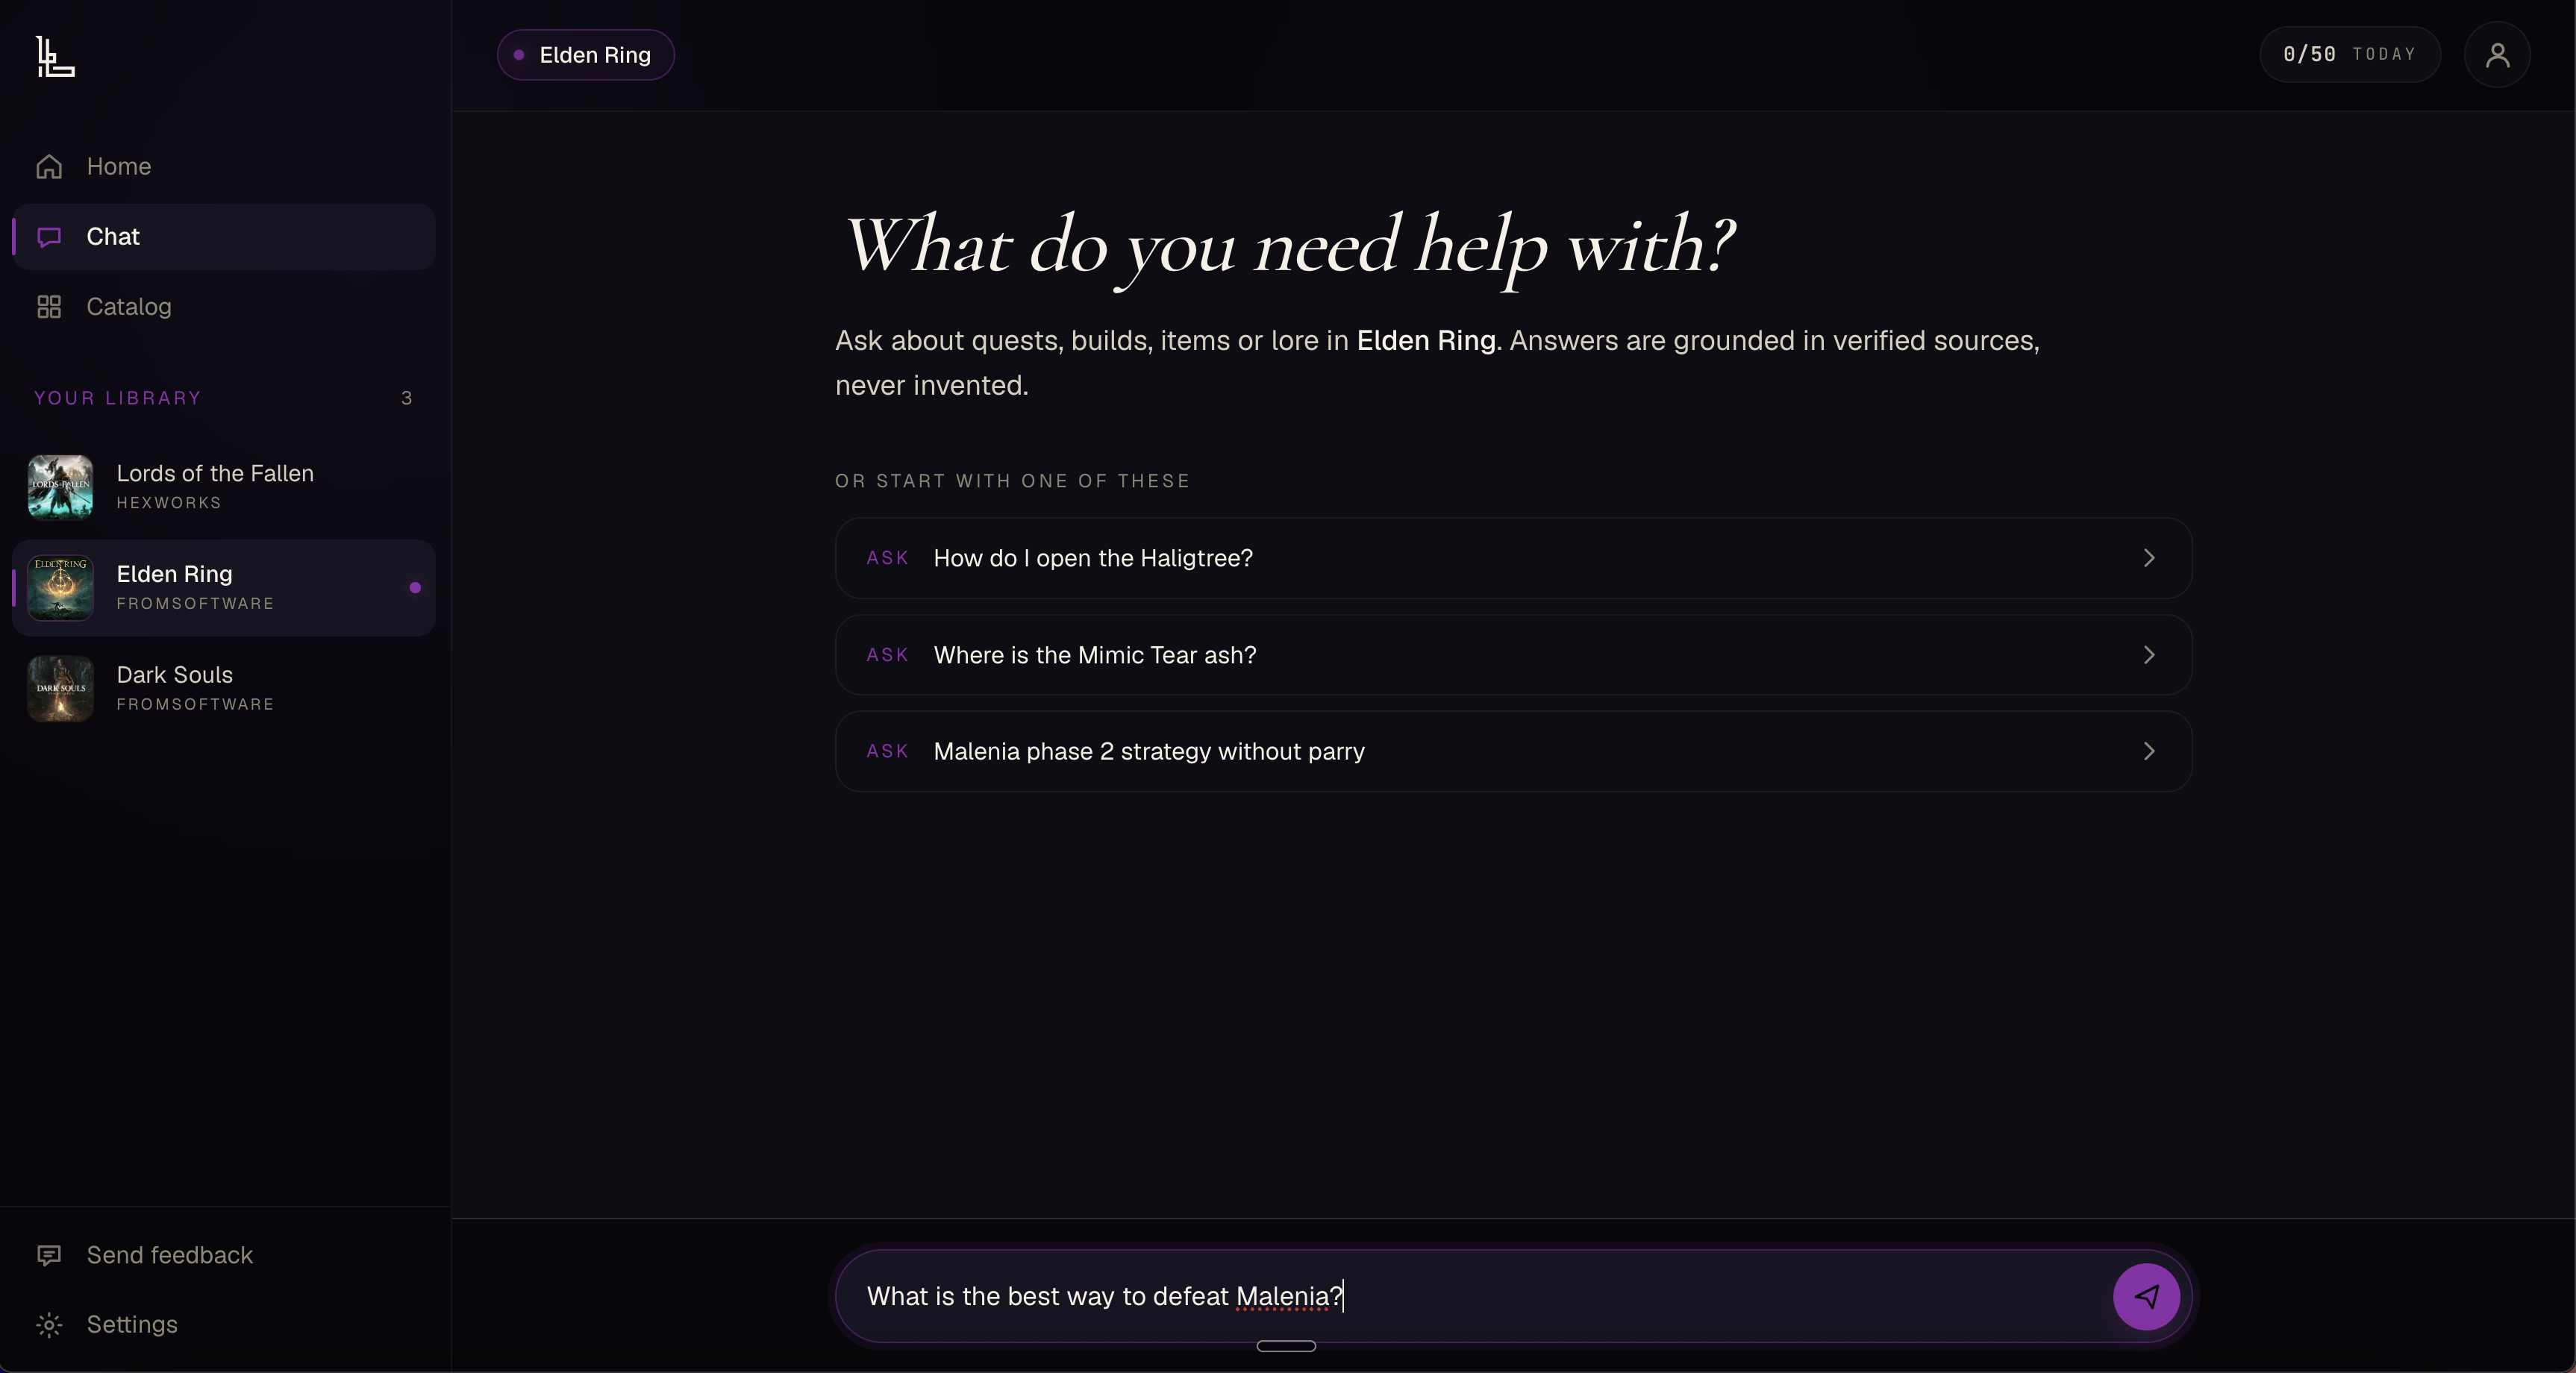This screenshot has width=2576, height=1373.
Task: Click the 'YOUR LIBRARY' heading
Action: tap(118, 398)
